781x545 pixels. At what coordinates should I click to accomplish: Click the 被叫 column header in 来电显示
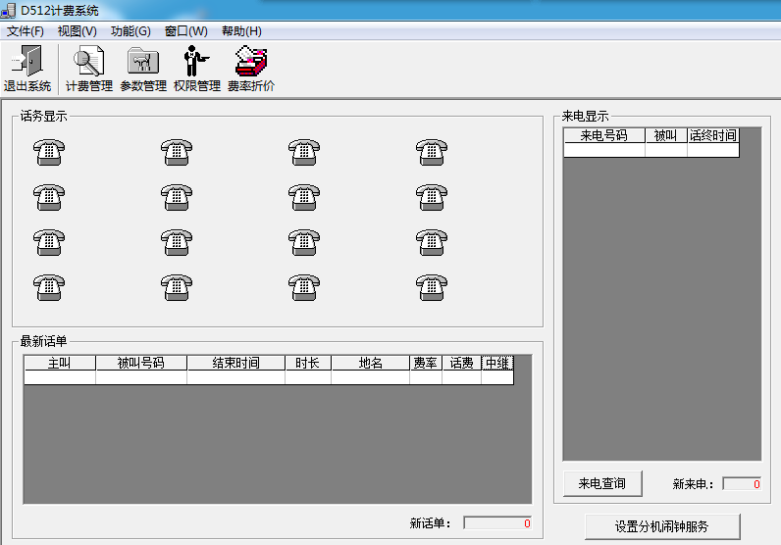coord(666,135)
